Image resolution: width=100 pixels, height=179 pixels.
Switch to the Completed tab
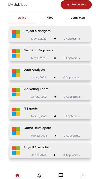pyautogui.click(x=78, y=18)
